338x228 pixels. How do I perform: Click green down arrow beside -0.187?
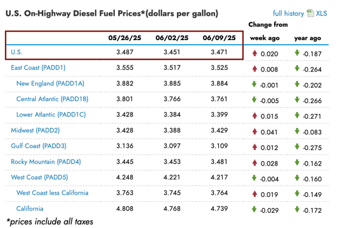coord(297,53)
